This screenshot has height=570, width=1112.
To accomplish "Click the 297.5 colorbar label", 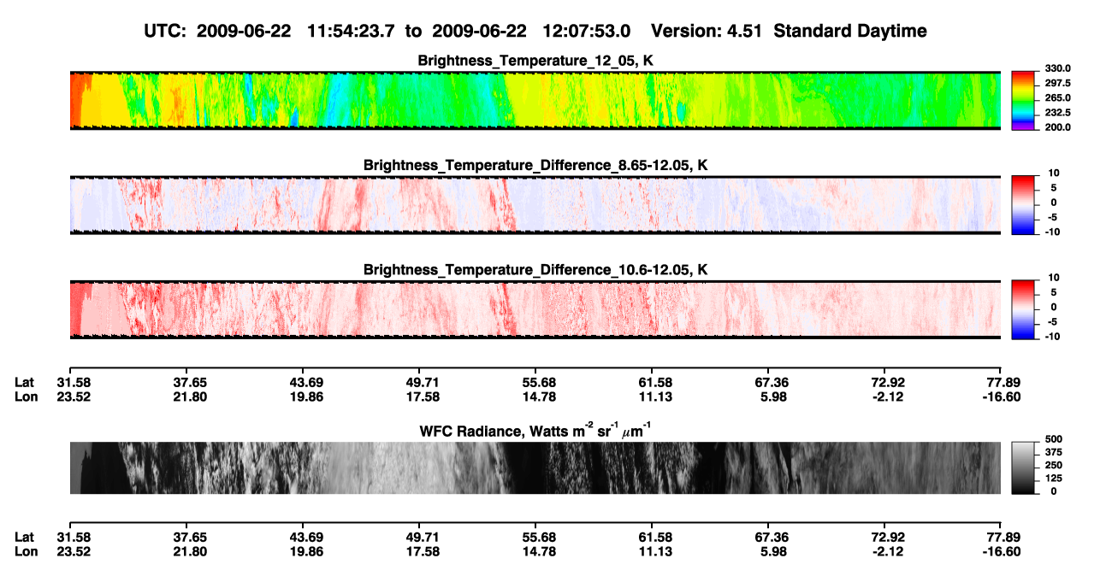I will [x=1059, y=83].
